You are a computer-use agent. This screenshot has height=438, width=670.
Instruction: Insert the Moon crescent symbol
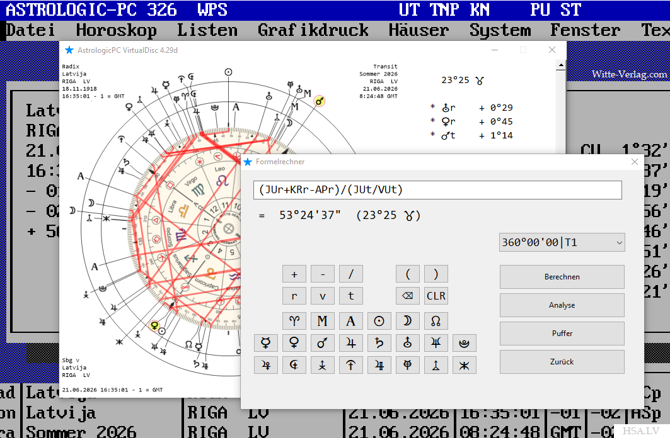click(408, 321)
